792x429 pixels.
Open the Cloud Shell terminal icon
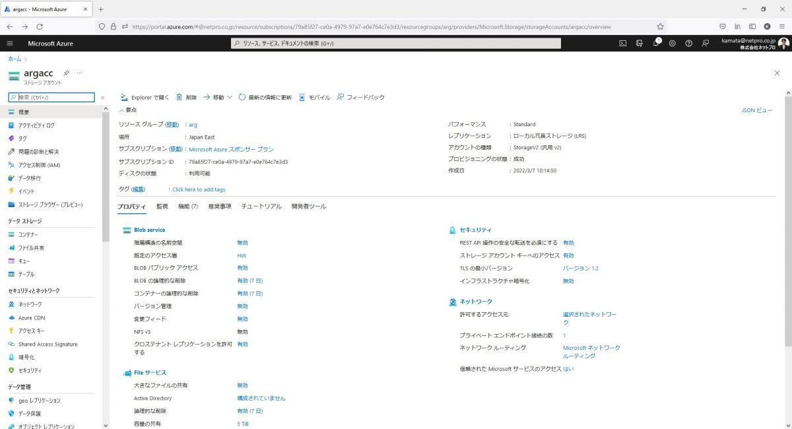tap(622, 42)
